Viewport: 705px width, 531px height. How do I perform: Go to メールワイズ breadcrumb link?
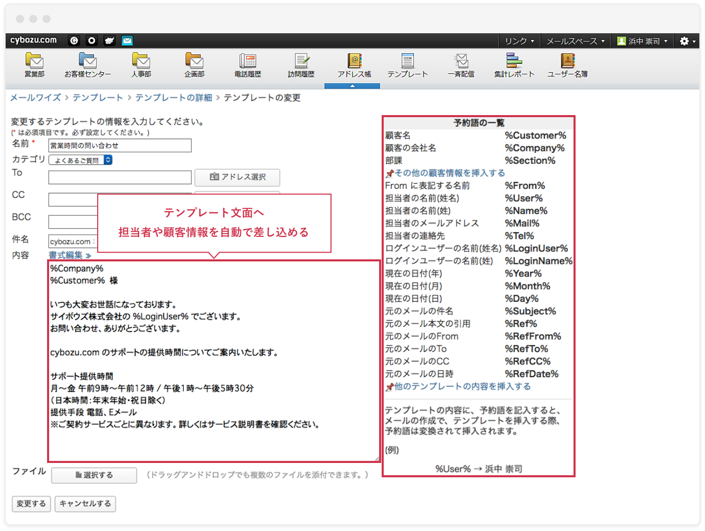(x=35, y=98)
